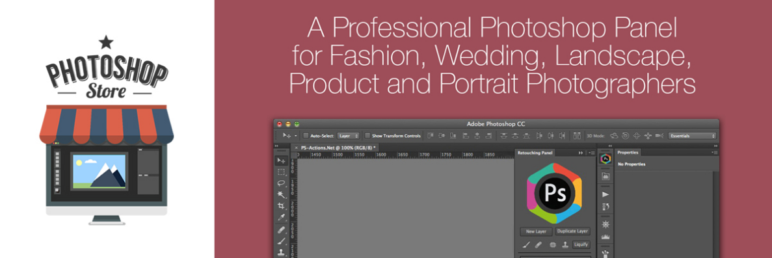Activate the Crop tool
Viewport: 772px width, 258px height.
tap(281, 206)
